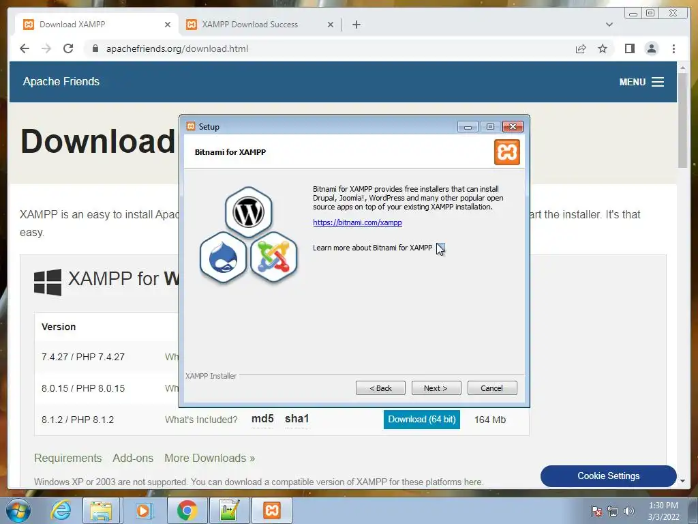Click the 164 Mb size text
The height and width of the screenshot is (524, 698).
489,420
